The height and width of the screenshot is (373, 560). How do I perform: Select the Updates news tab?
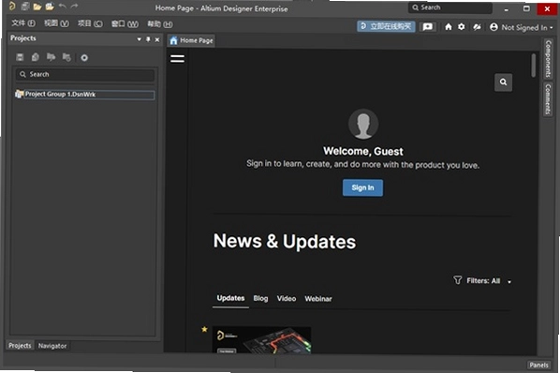pos(230,298)
